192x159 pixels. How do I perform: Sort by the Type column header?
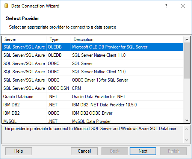[x=59, y=39]
